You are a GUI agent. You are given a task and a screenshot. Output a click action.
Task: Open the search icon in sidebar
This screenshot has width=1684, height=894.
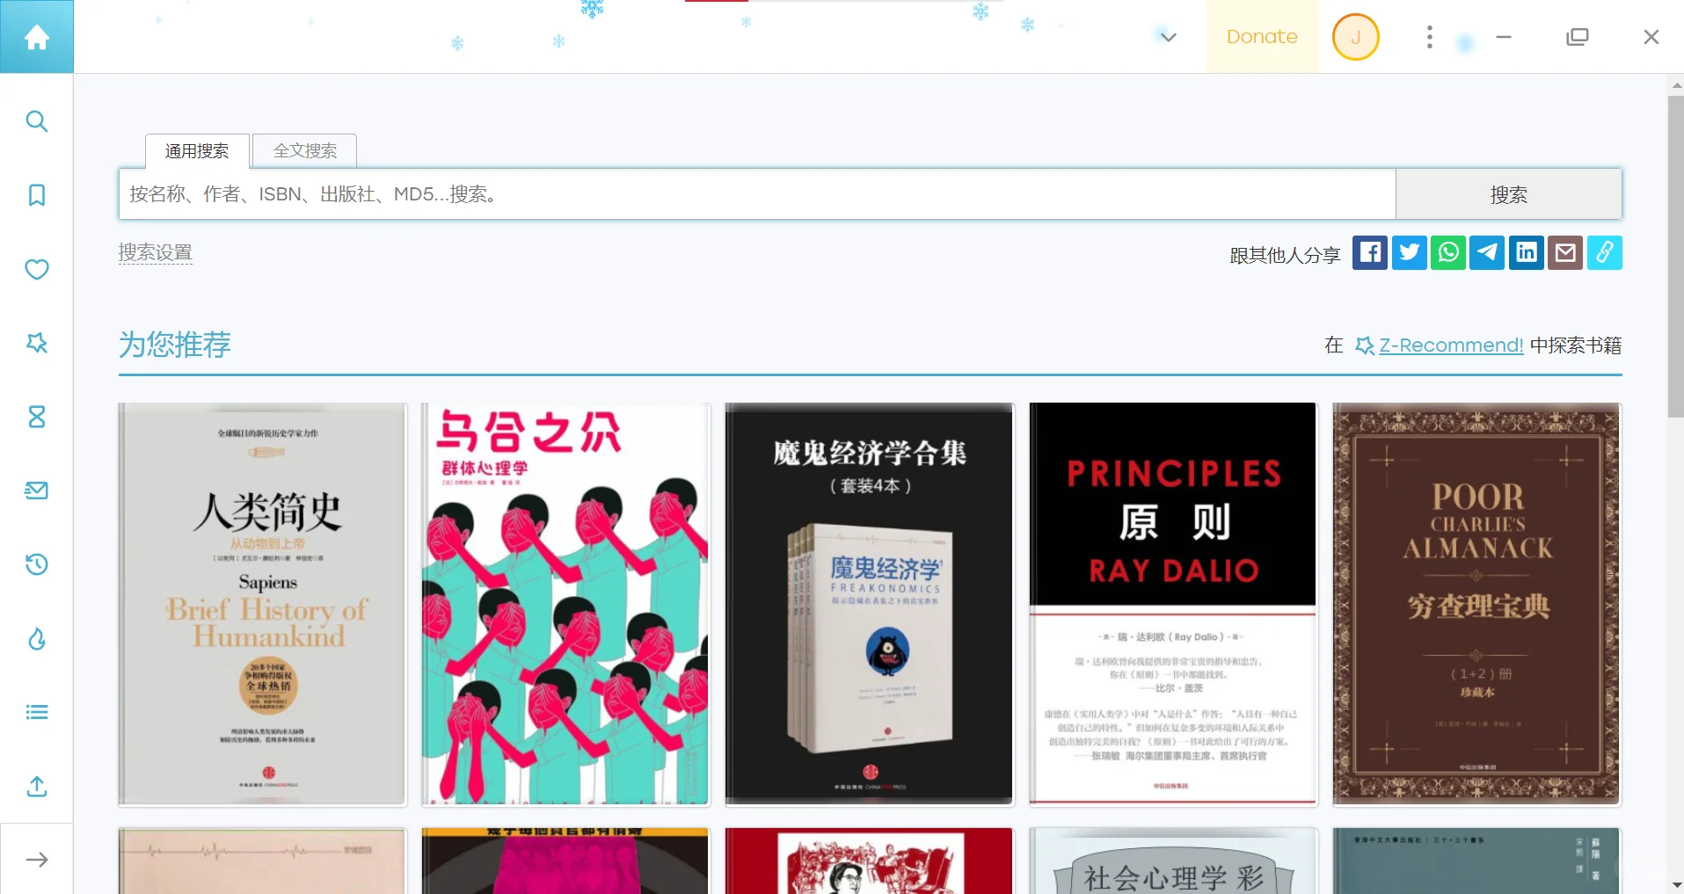point(36,121)
